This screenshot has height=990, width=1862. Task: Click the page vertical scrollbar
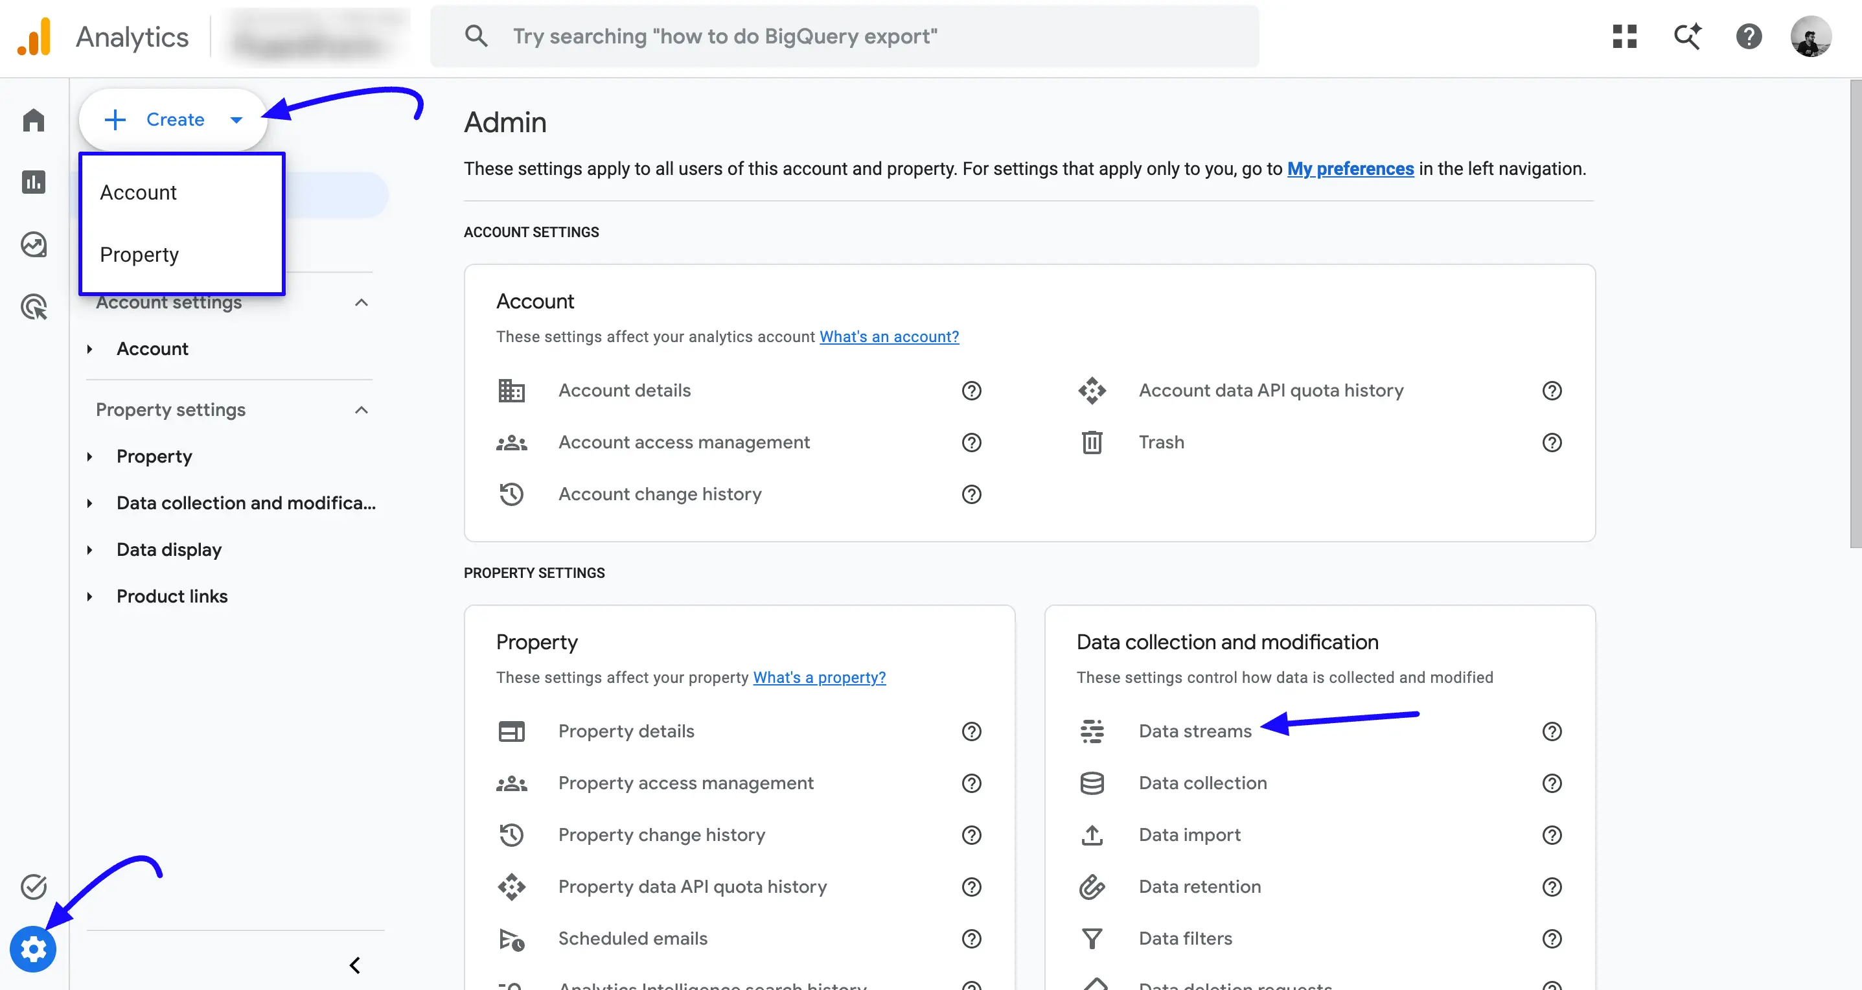point(1856,314)
